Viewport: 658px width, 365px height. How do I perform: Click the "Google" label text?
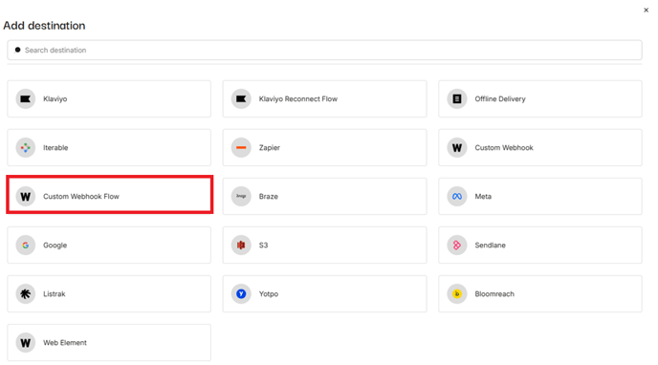pos(55,246)
